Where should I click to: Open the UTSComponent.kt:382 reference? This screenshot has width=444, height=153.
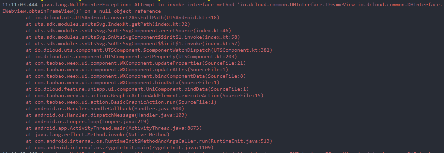(241, 50)
